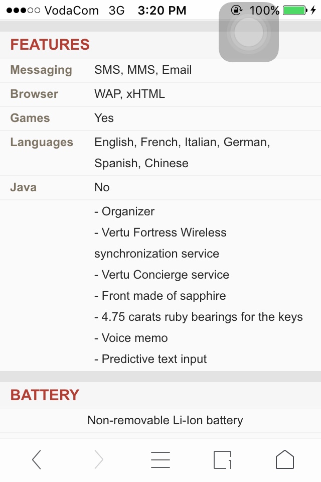Go to the browser home page
Screen dimensions: 321x482
pyautogui.click(x=284, y=459)
